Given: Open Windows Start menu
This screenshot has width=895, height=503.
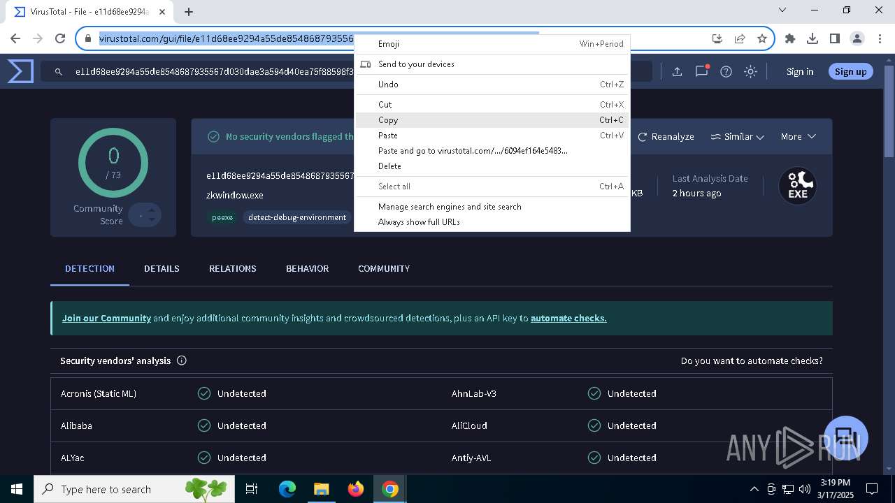Looking at the screenshot, I should click(x=17, y=489).
